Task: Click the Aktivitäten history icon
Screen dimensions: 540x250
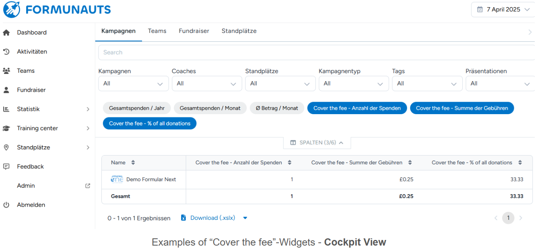Action: [x=6, y=51]
